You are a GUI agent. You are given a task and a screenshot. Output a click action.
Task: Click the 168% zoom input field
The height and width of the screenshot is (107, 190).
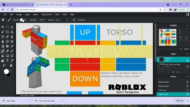pos(186,49)
